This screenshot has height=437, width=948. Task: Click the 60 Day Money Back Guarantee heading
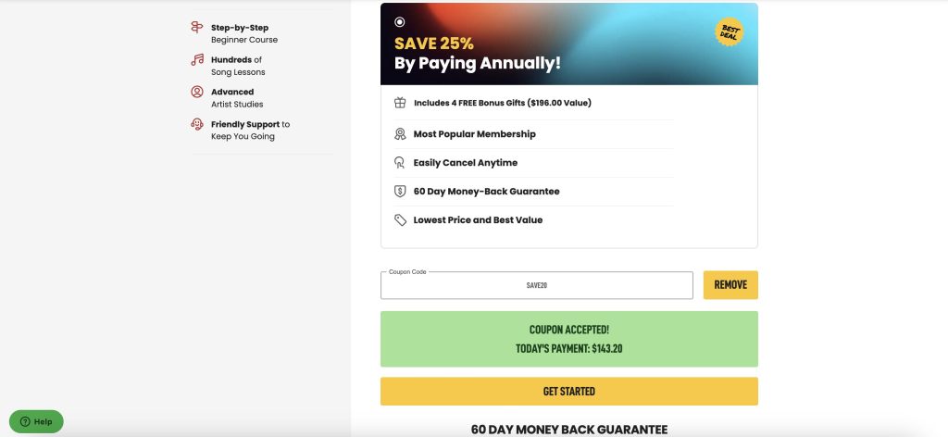[x=569, y=430]
